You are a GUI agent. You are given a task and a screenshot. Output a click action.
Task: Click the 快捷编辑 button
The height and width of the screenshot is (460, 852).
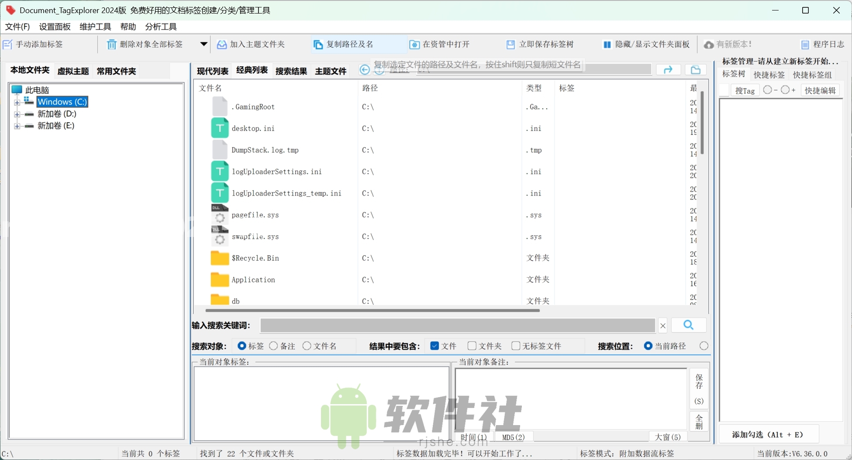click(820, 90)
